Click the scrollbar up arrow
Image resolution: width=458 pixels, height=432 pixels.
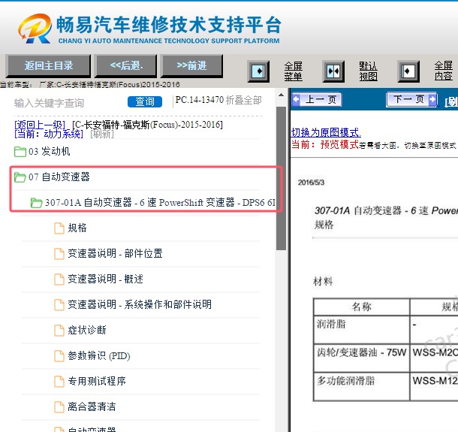(281, 95)
